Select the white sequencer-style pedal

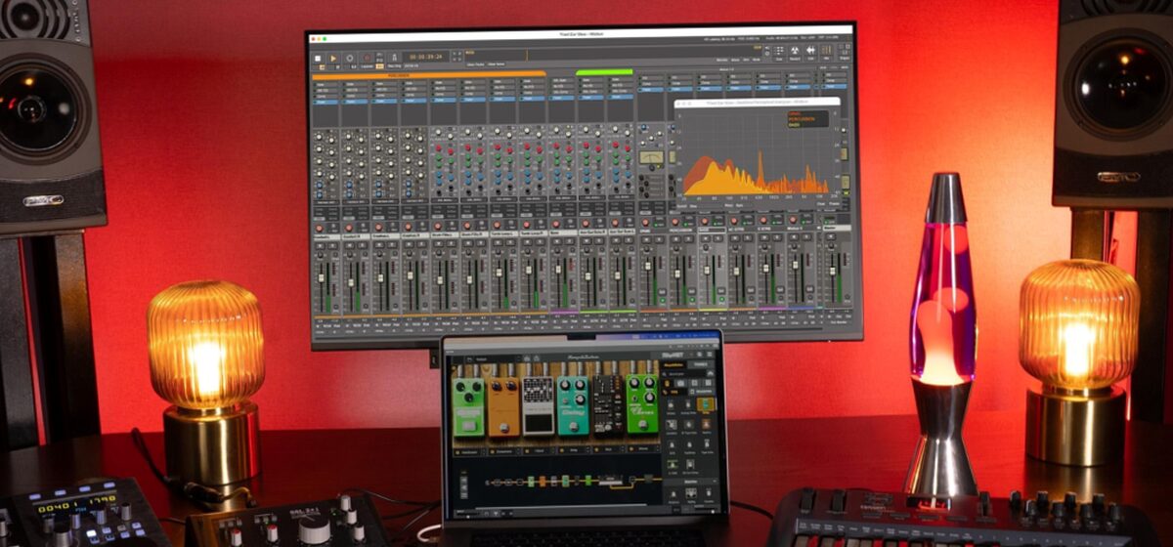[538, 406]
